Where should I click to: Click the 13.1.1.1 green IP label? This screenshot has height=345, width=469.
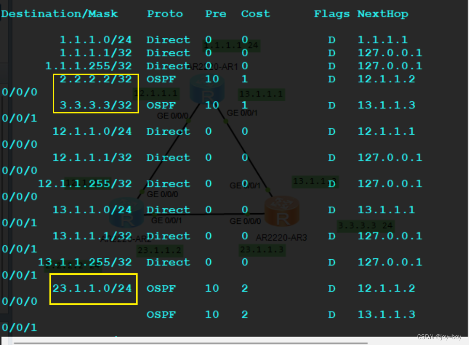tap(261, 95)
